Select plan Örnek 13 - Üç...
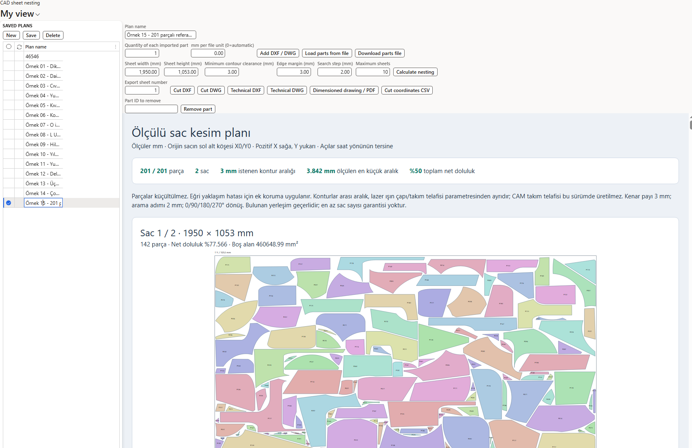692x448 pixels. (x=43, y=184)
